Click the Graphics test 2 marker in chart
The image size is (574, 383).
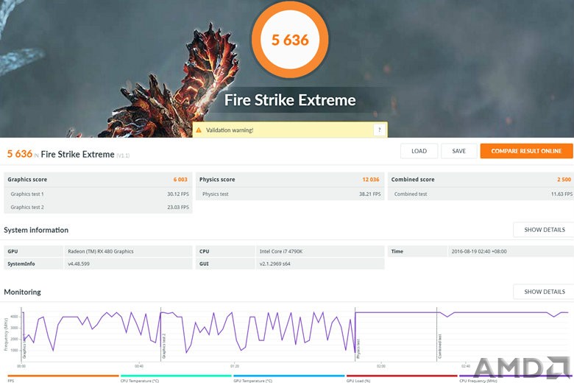(164, 346)
